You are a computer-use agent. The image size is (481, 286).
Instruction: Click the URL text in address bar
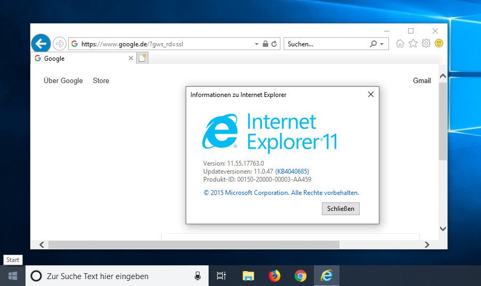(132, 44)
